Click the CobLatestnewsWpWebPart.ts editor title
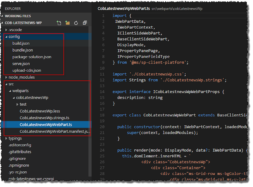The width and height of the screenshot is (253, 187). (124, 9)
